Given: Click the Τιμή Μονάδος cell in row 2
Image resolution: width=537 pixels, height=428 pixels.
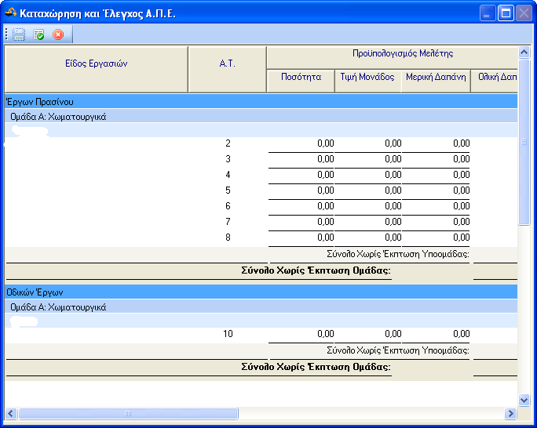Looking at the screenshot, I should click(x=368, y=143).
